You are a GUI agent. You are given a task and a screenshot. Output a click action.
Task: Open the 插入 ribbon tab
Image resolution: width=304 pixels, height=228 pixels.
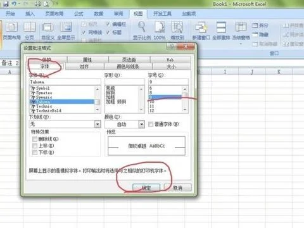30,14
